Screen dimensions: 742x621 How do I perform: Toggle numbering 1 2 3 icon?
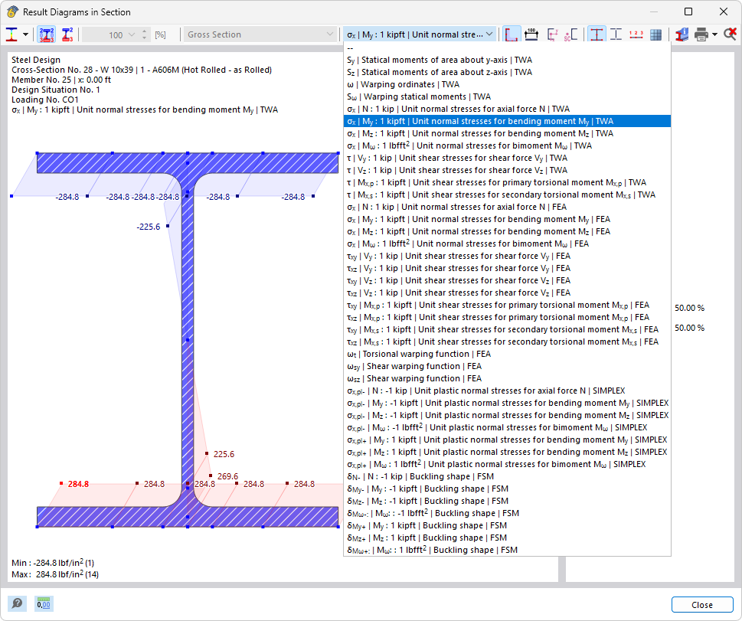(636, 34)
